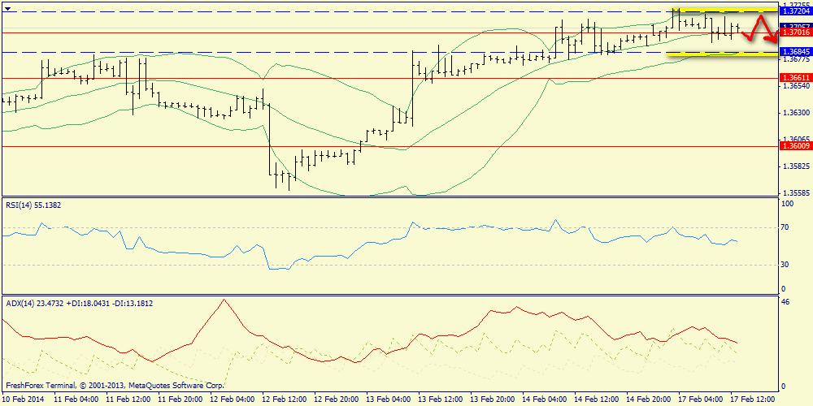Click the 13 Feb 04:00 time label
This screenshot has width=813, height=406.
point(388,400)
